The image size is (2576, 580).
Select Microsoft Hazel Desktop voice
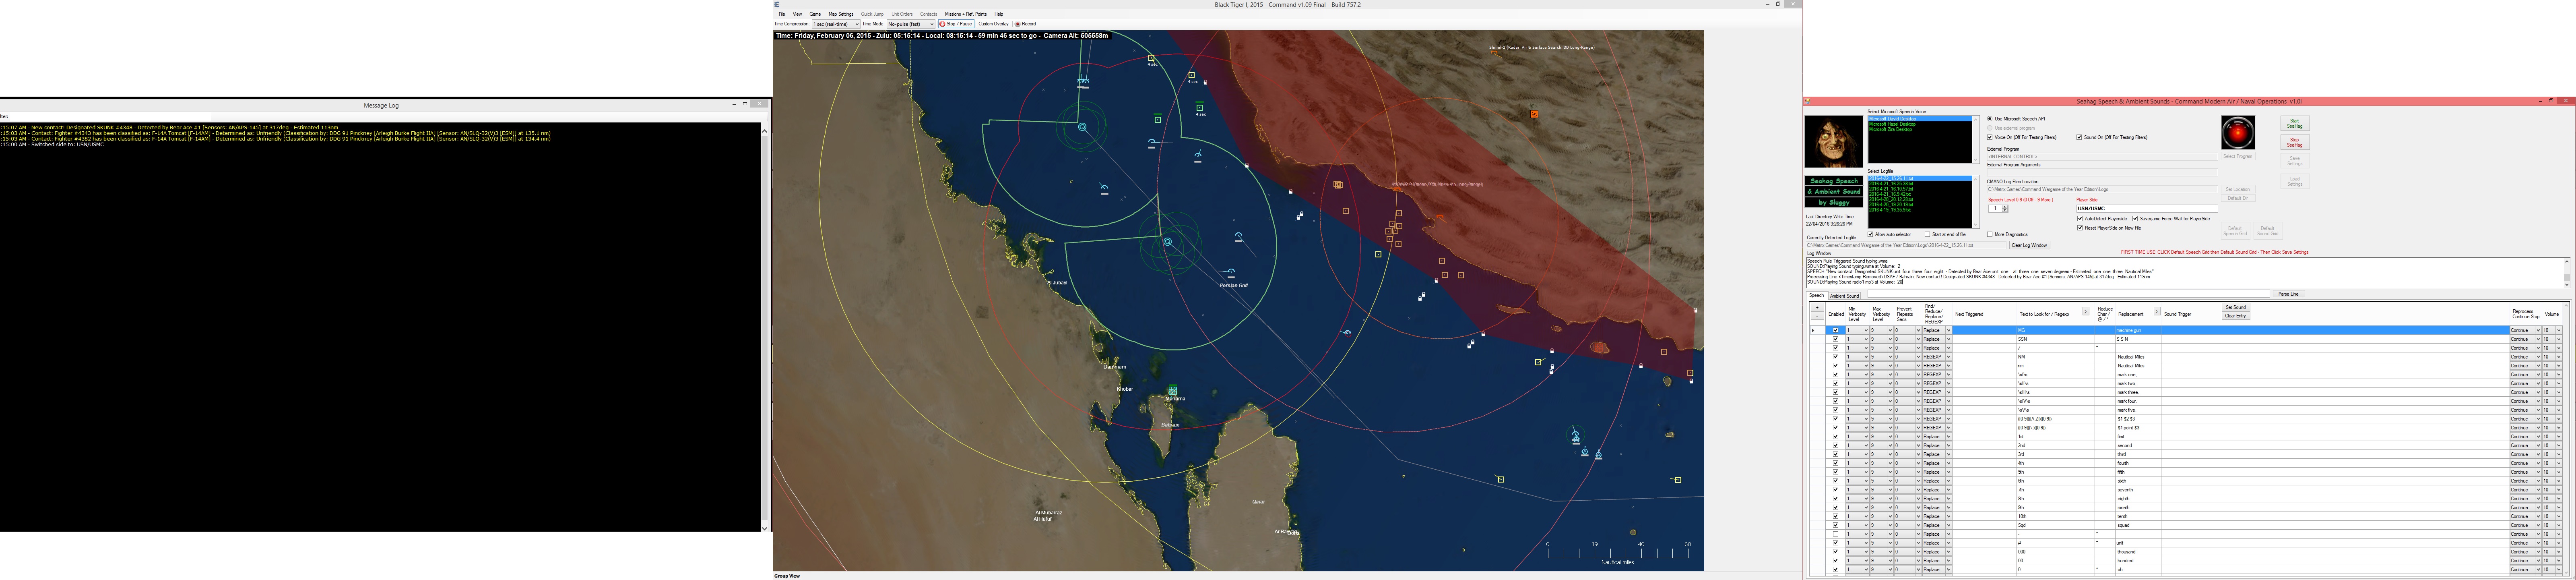coord(1893,124)
